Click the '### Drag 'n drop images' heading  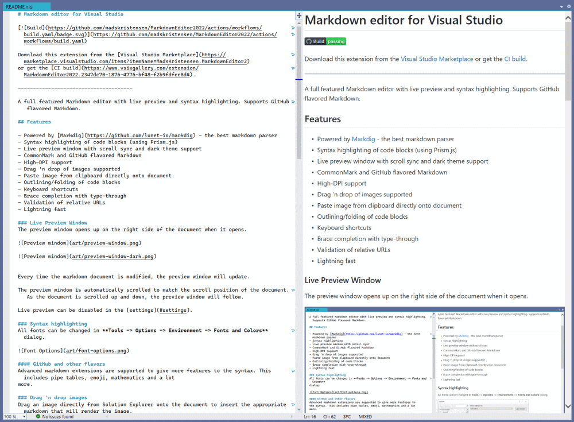pos(53,398)
